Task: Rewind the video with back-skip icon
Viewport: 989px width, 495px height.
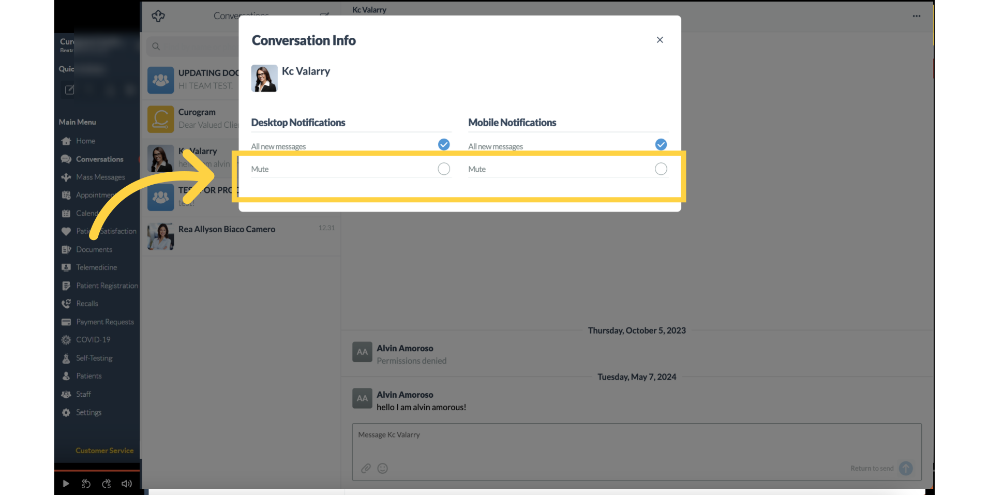Action: [x=86, y=484]
